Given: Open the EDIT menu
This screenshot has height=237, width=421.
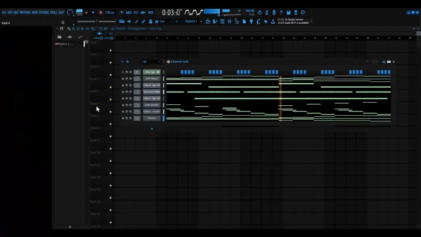Looking at the screenshot, I should [x=10, y=13].
